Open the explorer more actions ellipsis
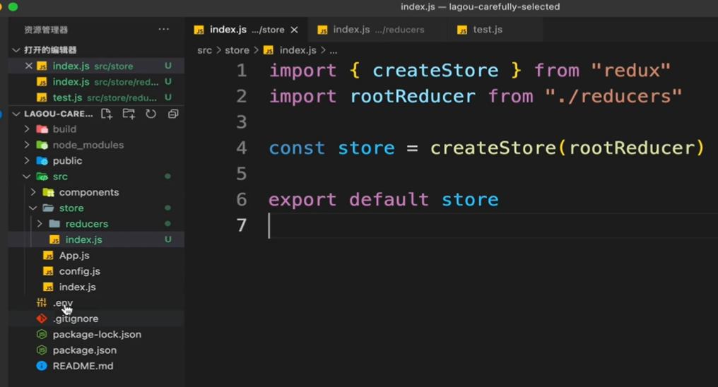The height and width of the screenshot is (387, 718). pyautogui.click(x=163, y=29)
